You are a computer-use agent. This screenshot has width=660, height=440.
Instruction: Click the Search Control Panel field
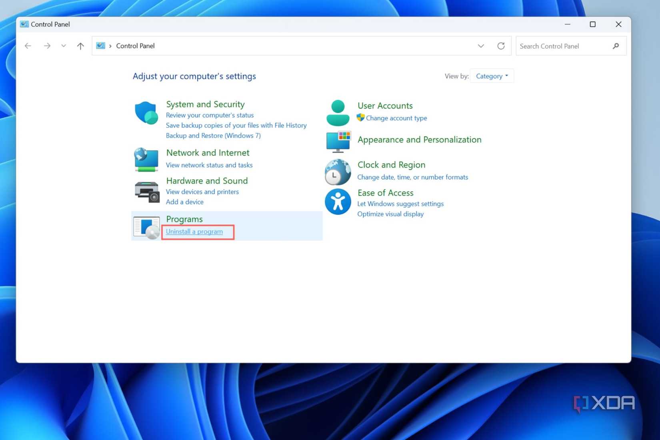pyautogui.click(x=564, y=46)
